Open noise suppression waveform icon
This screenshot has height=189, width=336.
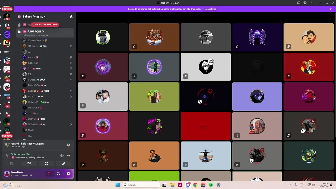point(62,156)
